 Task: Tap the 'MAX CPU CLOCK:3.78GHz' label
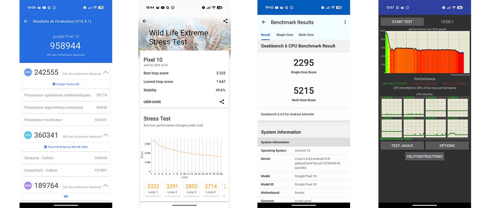point(395,139)
